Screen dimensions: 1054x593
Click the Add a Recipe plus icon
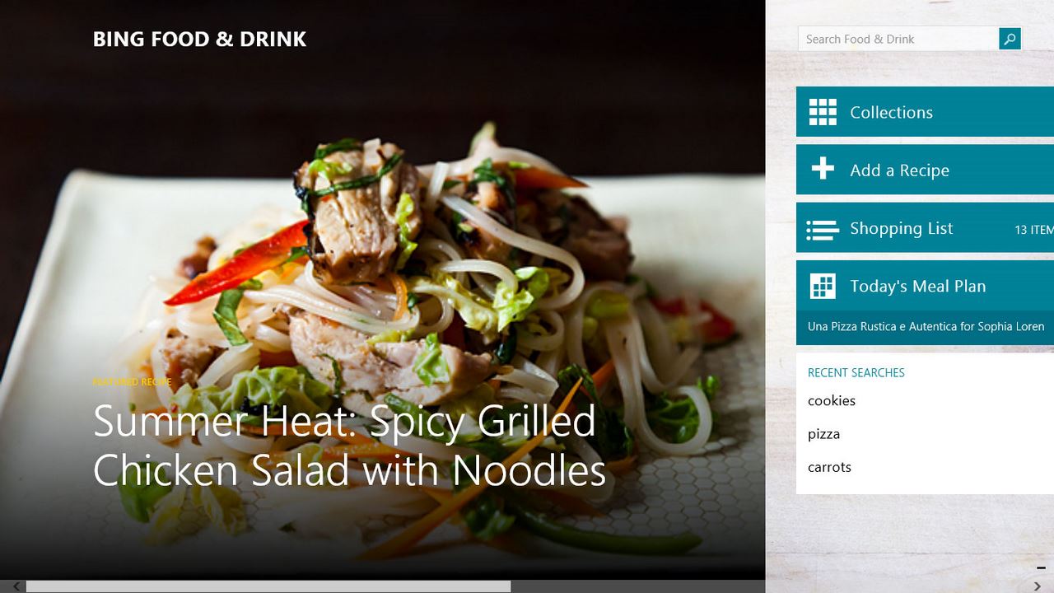(823, 169)
